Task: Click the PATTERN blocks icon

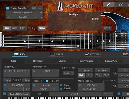Action: (87, 54)
